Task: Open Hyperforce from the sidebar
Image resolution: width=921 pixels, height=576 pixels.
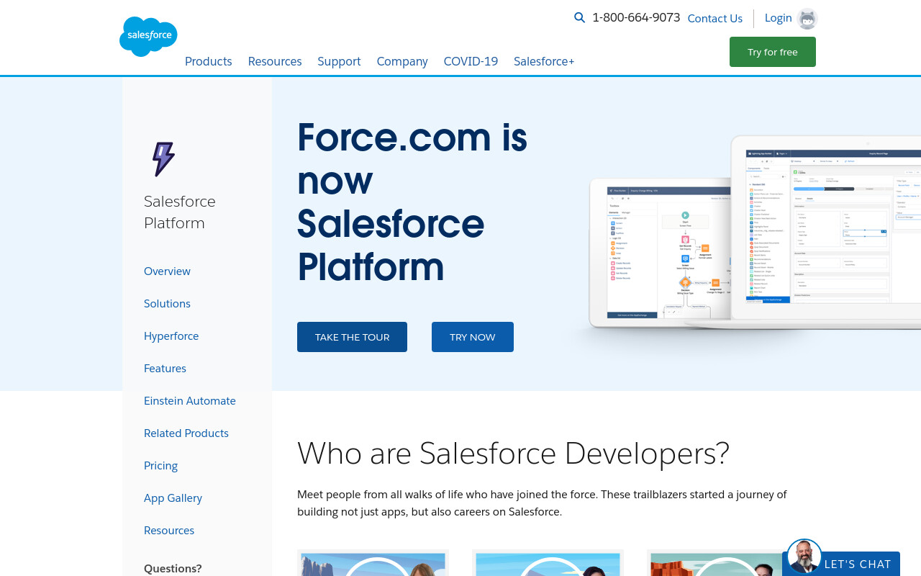Action: 171,336
